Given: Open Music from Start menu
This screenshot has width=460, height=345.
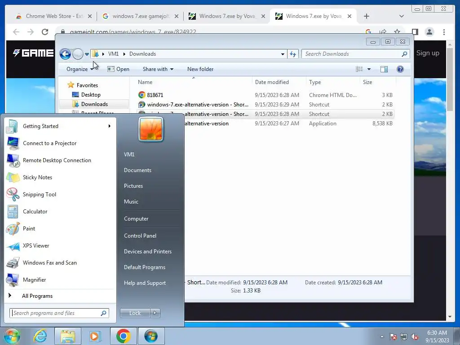Looking at the screenshot, I should (131, 202).
